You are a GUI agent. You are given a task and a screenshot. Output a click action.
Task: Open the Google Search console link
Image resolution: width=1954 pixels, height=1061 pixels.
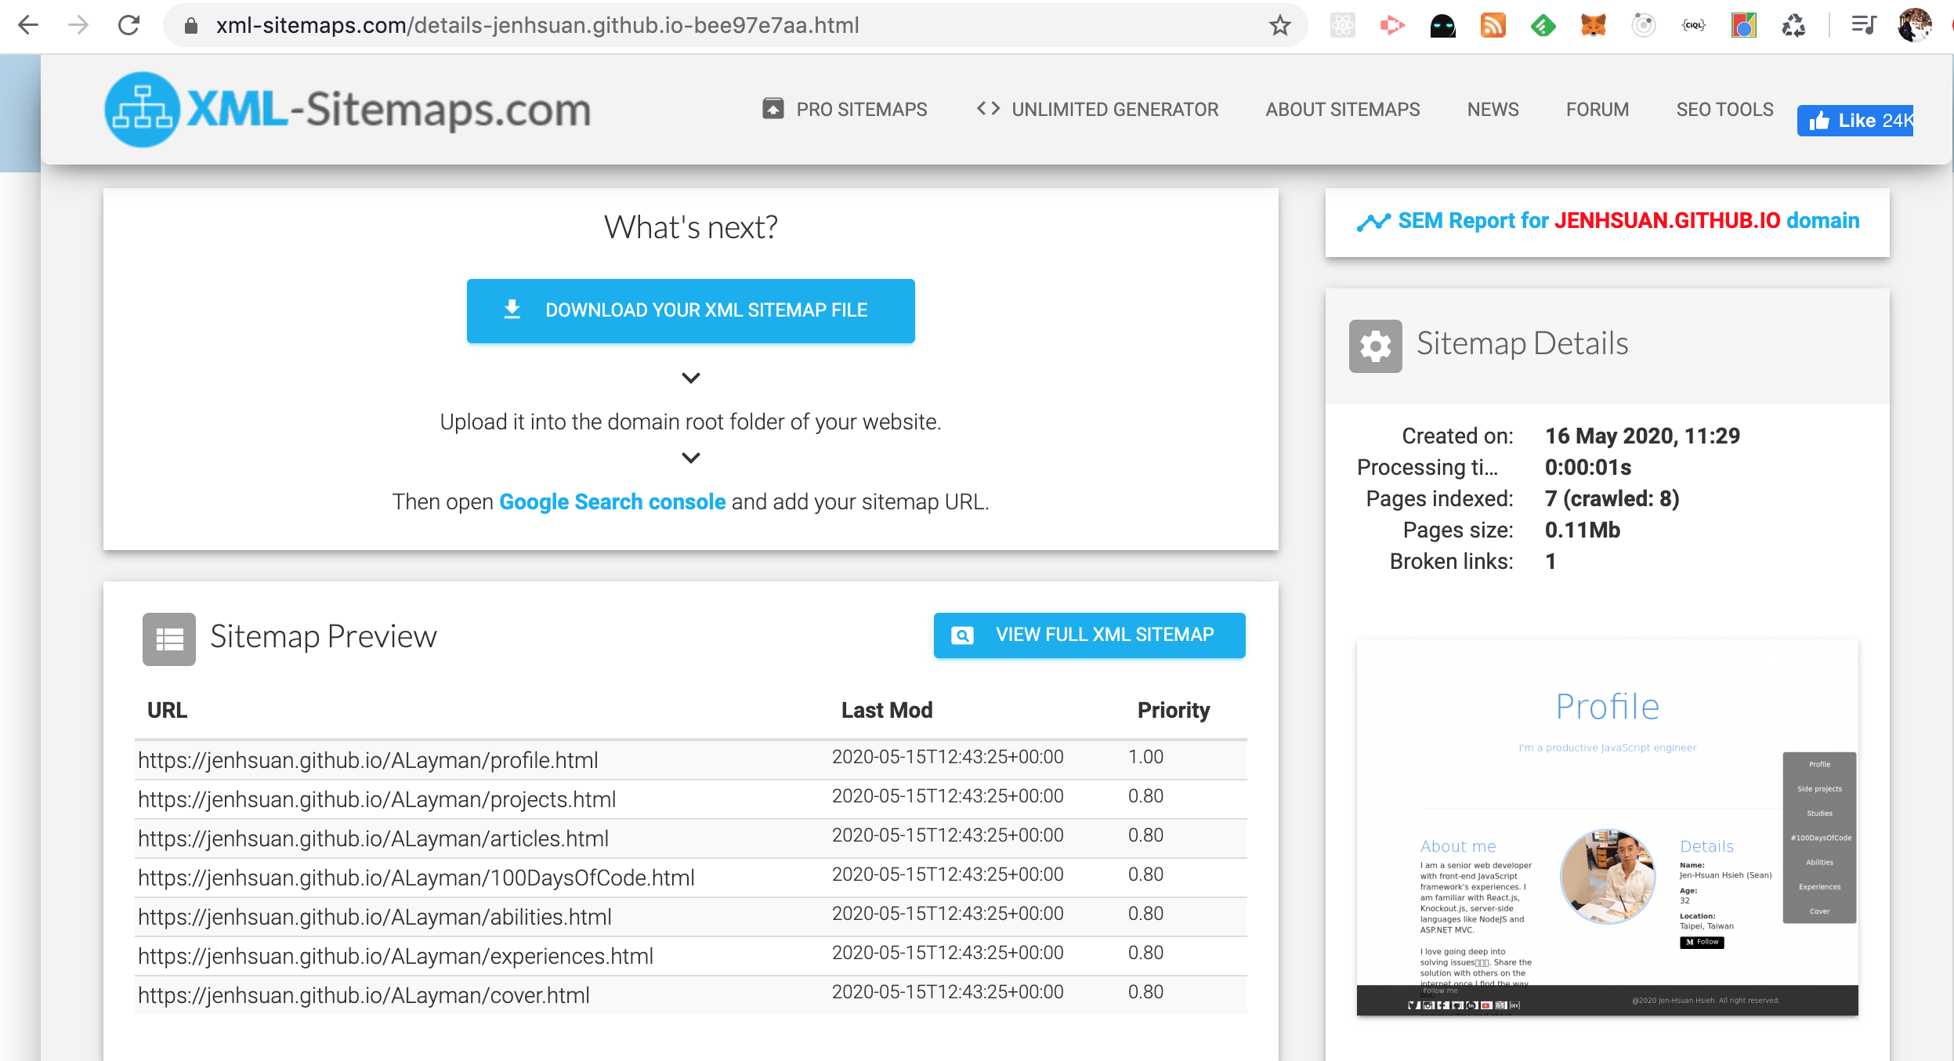pos(612,502)
